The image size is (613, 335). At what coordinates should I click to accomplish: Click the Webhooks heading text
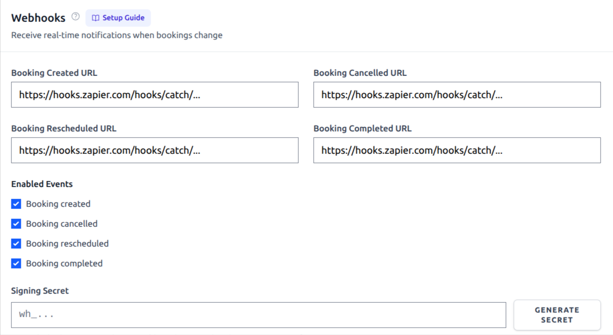coord(38,18)
